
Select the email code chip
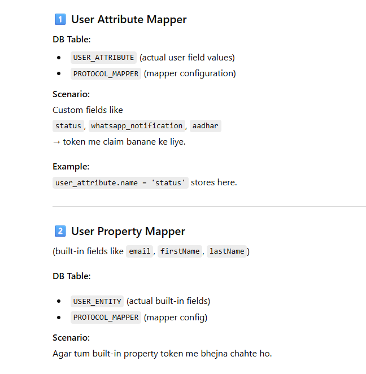(x=140, y=251)
